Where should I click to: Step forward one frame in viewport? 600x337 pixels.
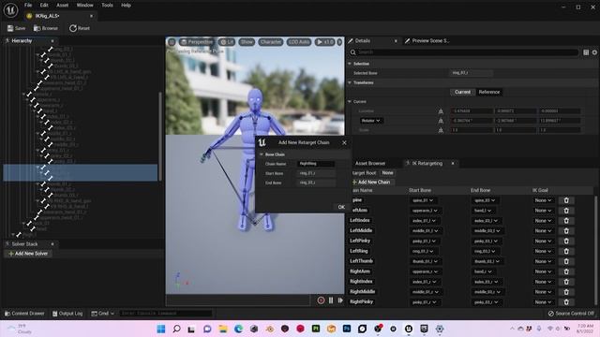pyautogui.click(x=340, y=300)
